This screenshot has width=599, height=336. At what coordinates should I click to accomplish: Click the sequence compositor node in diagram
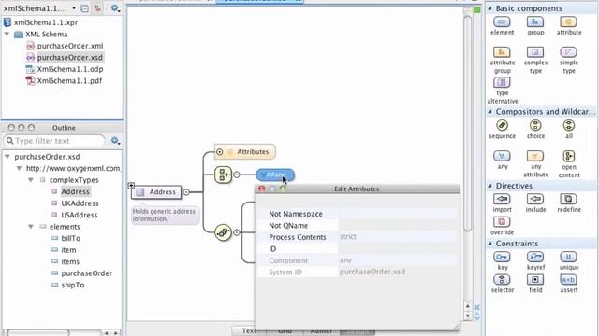223,232
